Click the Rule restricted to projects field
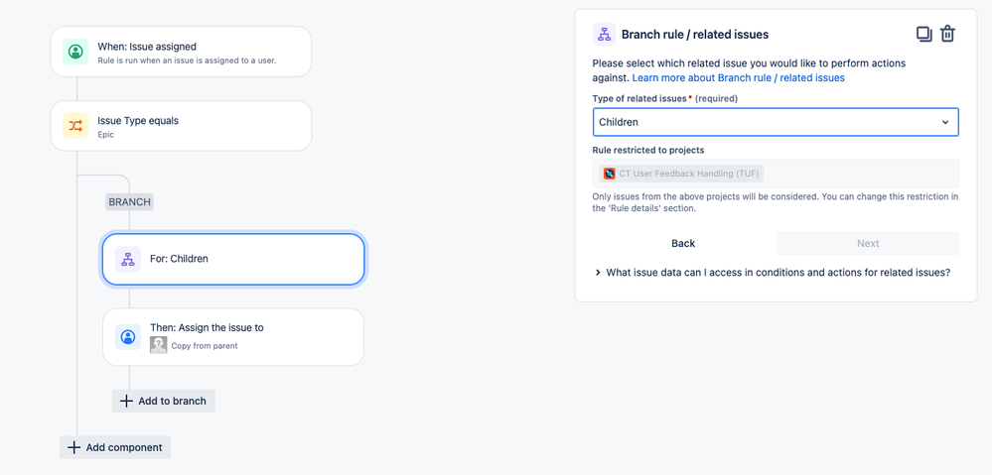Screen dimensions: 992x475 pos(776,174)
